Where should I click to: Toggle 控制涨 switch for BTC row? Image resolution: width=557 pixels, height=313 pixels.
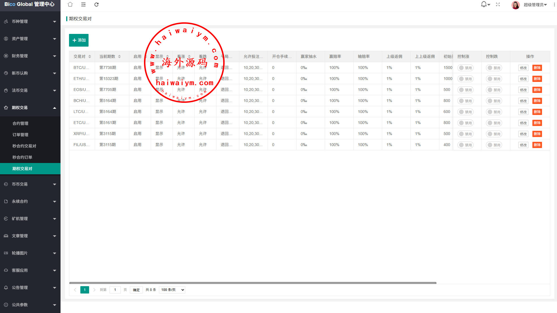[x=465, y=68]
